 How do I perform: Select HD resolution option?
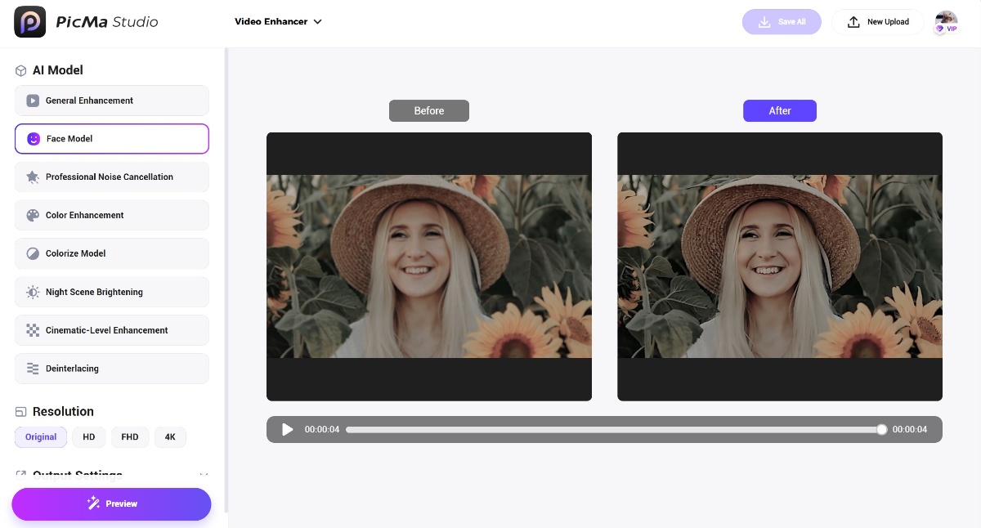coord(89,437)
